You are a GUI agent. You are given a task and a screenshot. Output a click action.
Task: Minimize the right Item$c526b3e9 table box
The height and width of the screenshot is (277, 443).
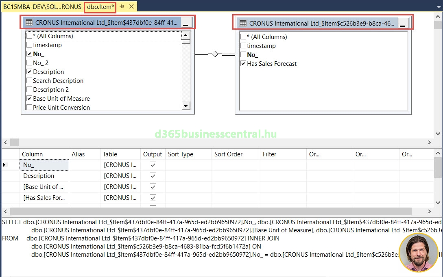click(402, 24)
